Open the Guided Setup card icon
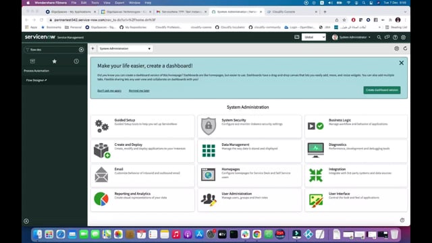Image resolution: width=432 pixels, height=243 pixels. (x=102, y=126)
